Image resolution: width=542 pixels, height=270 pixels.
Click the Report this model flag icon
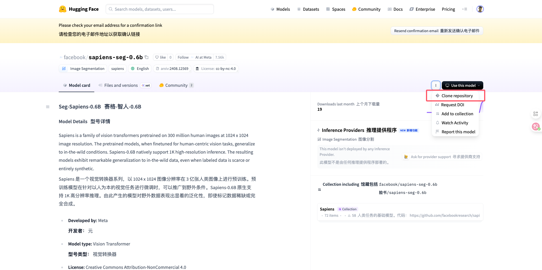[438, 132]
